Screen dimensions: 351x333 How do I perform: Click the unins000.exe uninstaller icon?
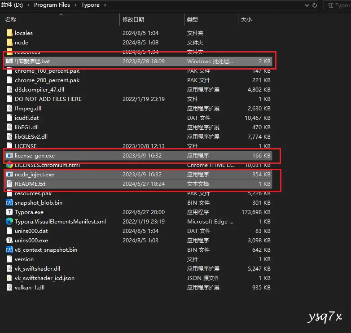click(9, 241)
